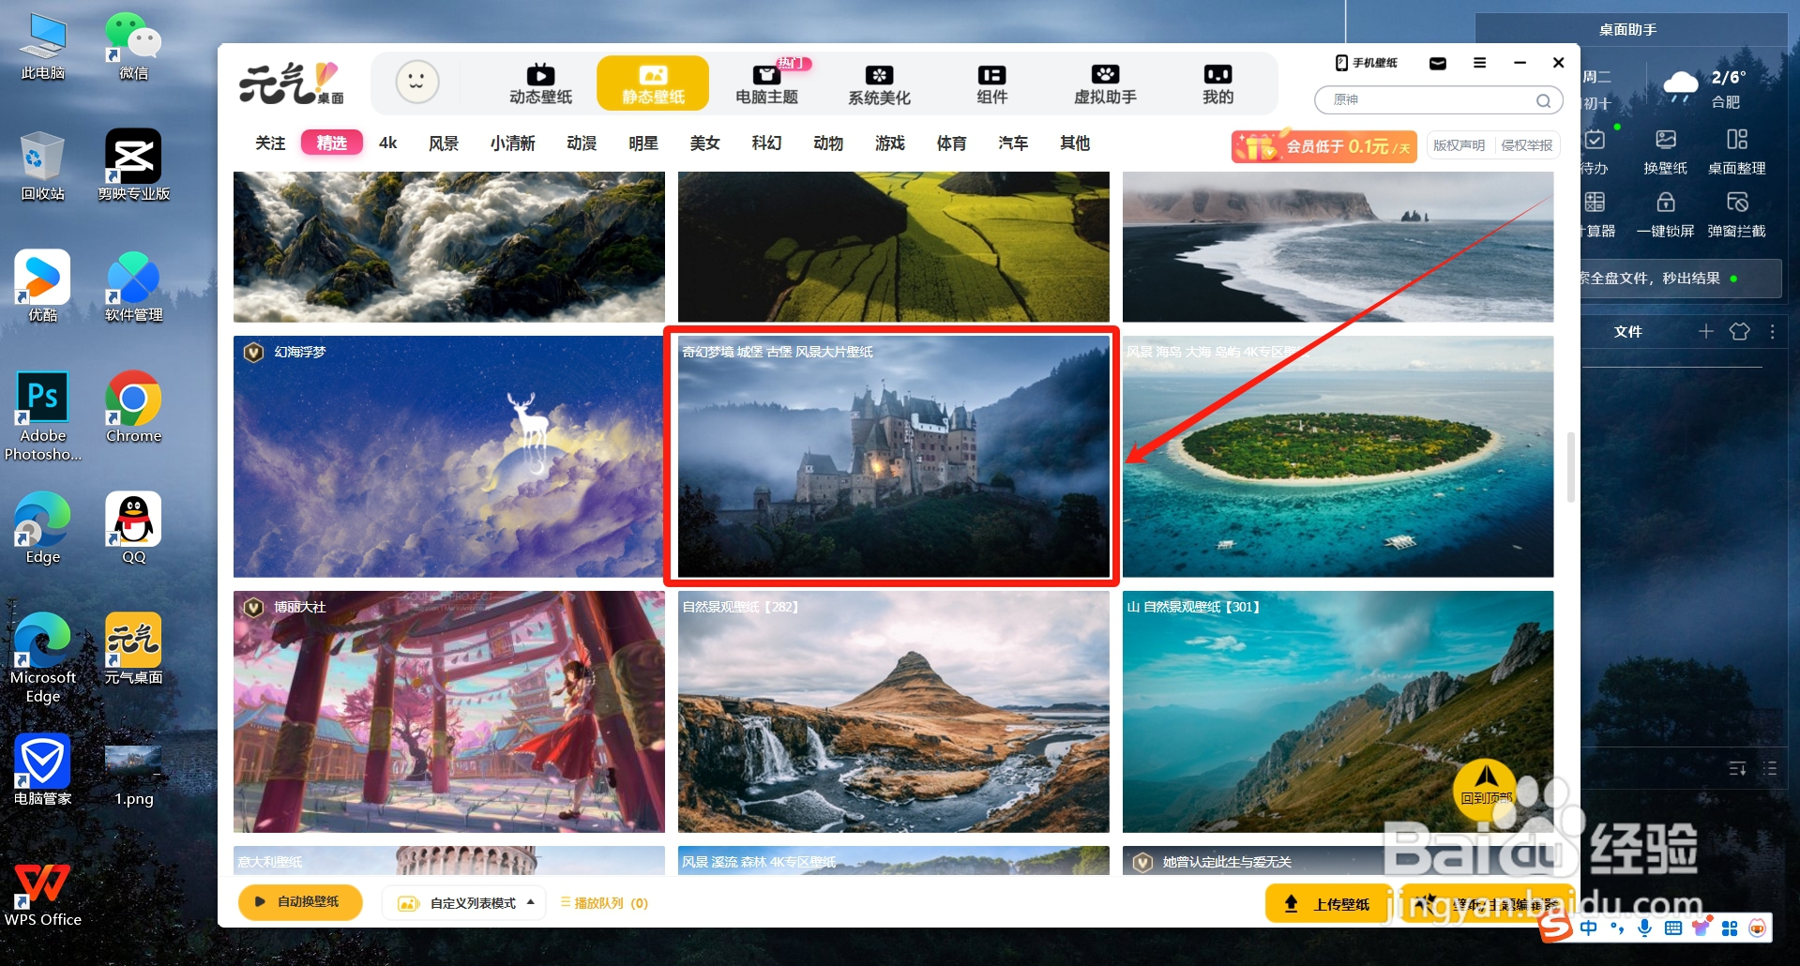Open Adobe Photoshop desktop shortcut
1800x966 pixels.
click(x=43, y=416)
